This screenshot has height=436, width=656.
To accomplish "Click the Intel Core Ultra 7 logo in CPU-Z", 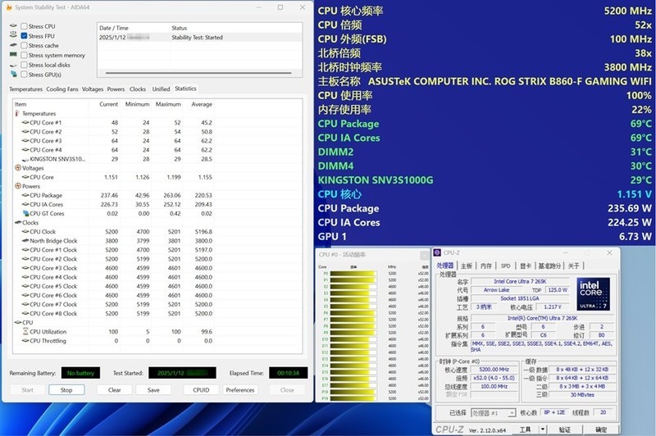I will [593, 294].
